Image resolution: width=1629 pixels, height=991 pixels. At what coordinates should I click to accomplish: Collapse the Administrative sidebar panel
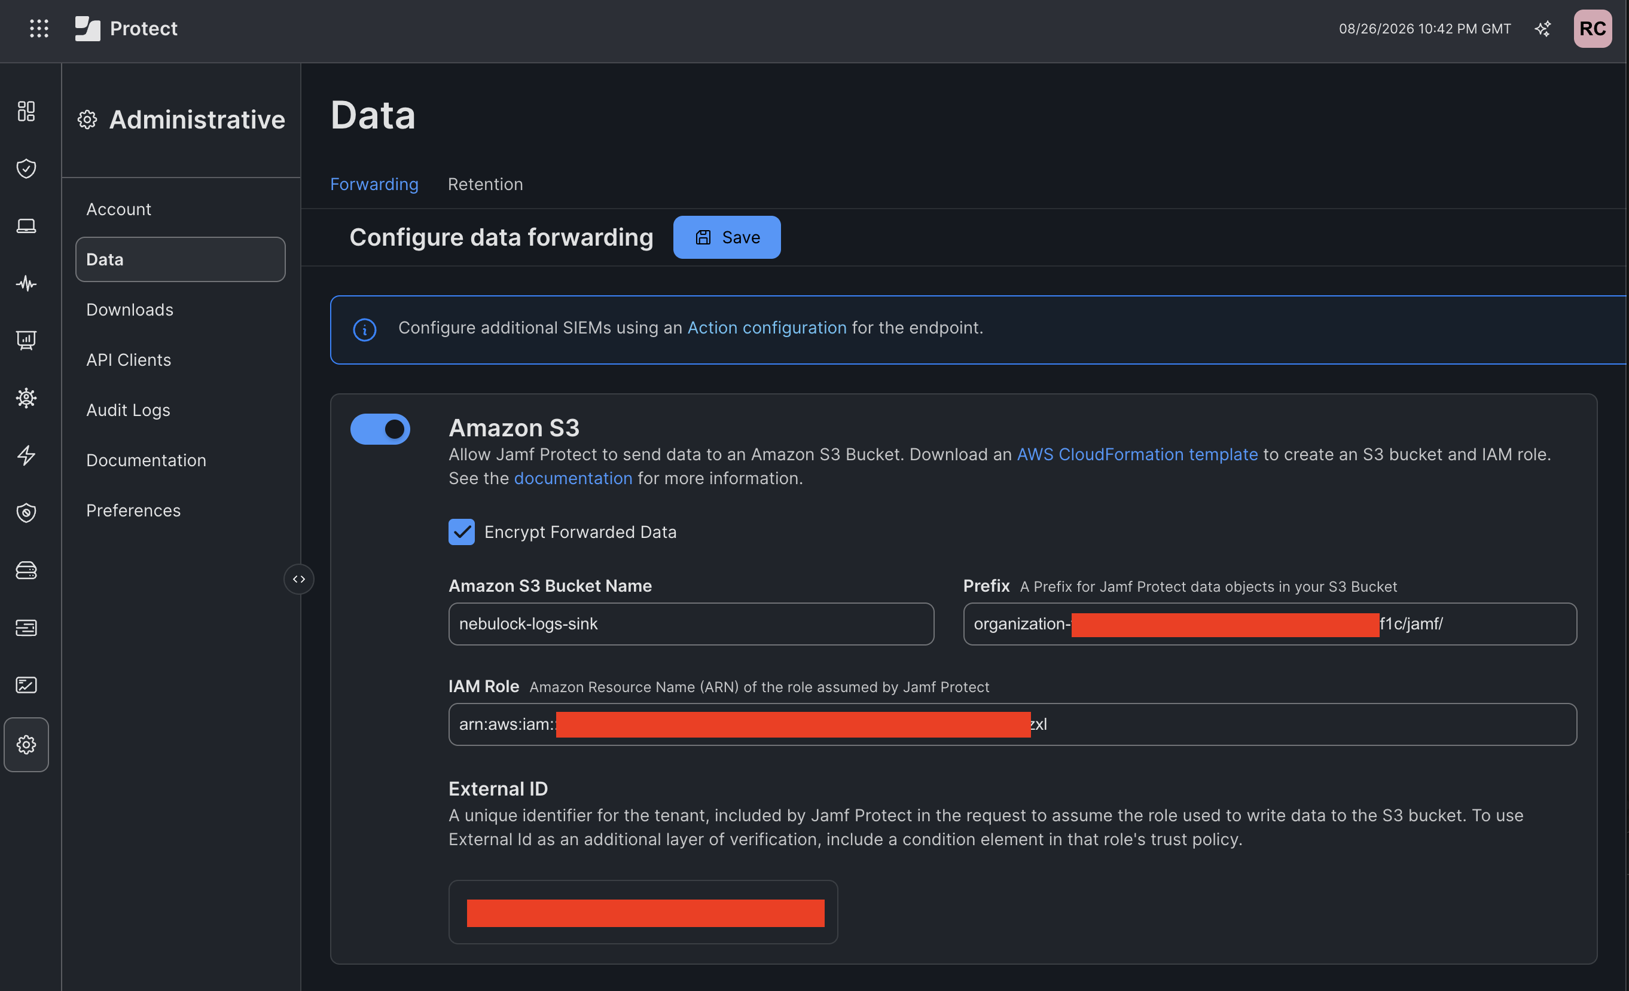point(299,579)
